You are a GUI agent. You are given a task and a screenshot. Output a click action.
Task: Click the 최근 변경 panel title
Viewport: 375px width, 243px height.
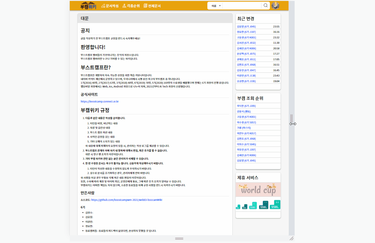point(246,19)
